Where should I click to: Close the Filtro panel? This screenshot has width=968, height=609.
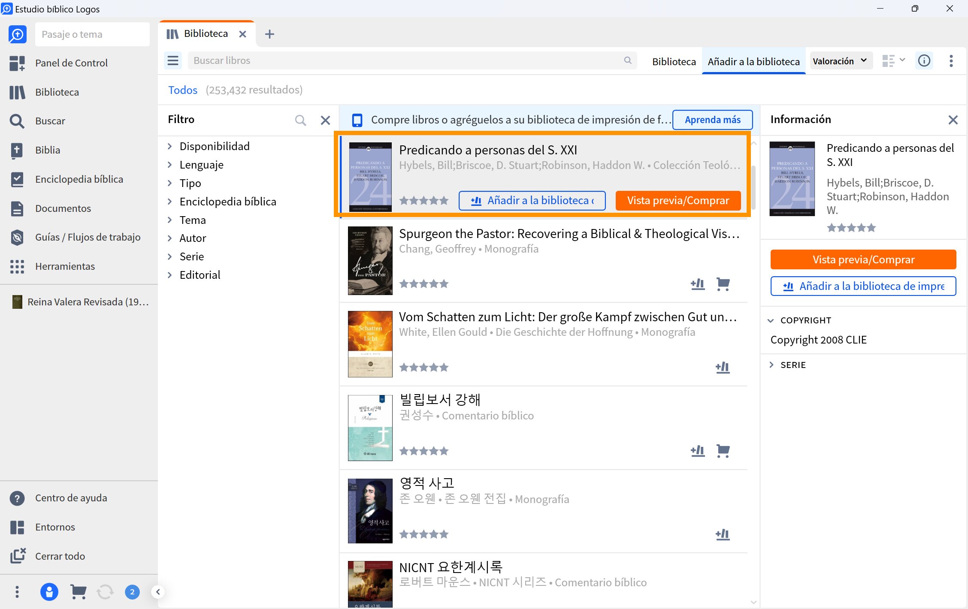[326, 120]
